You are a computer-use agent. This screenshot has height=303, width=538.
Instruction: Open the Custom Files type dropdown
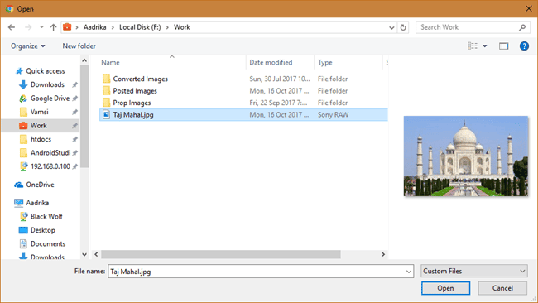(474, 271)
